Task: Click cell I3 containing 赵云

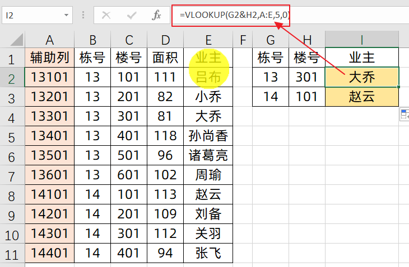Action: [362, 97]
